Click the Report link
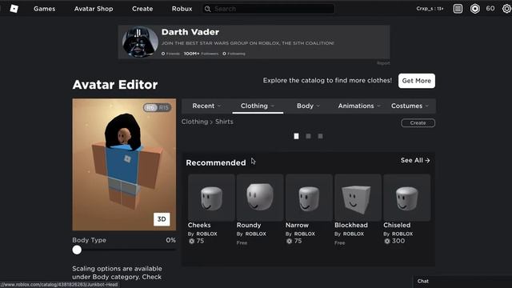512x288 pixels. [383, 63]
